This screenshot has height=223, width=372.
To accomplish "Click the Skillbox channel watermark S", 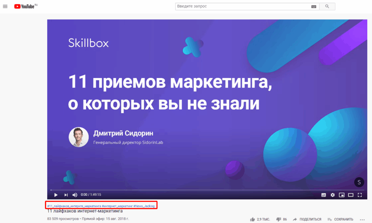I will (x=359, y=182).
